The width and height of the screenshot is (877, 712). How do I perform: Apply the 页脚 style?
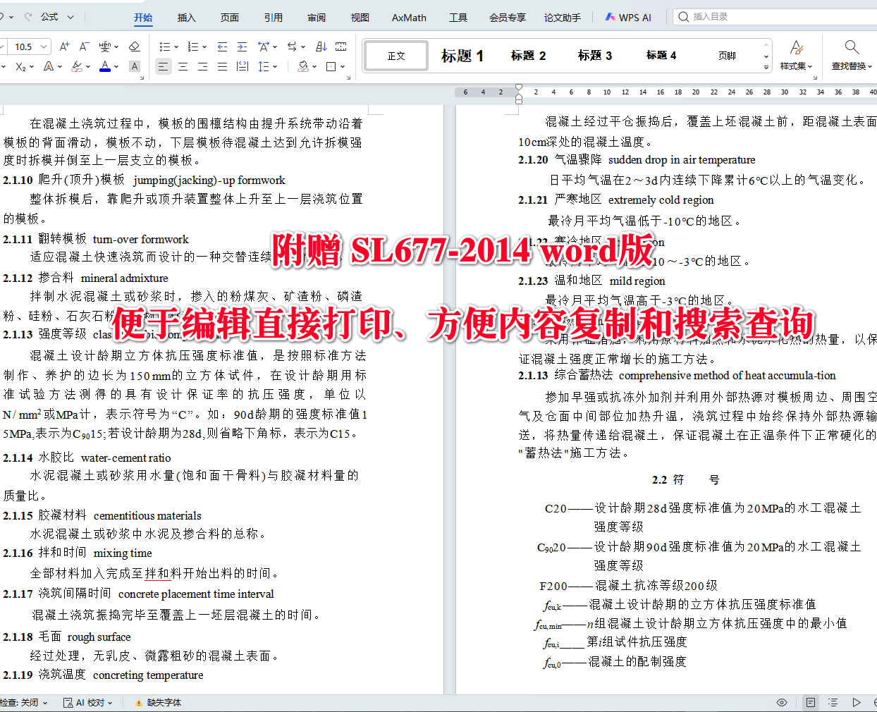pos(728,56)
